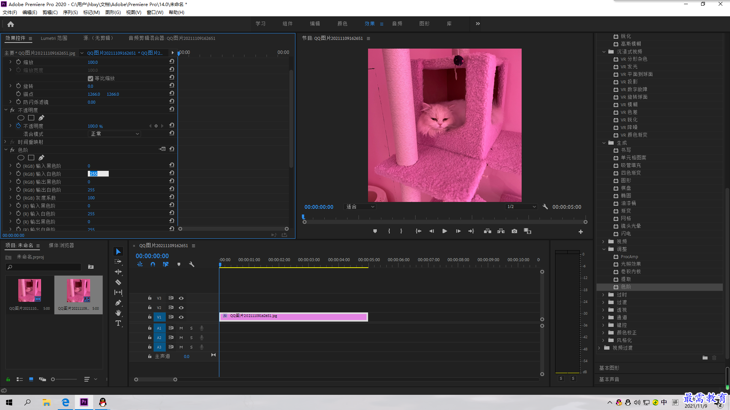
Task: Select the Razor tool
Action: tap(118, 282)
